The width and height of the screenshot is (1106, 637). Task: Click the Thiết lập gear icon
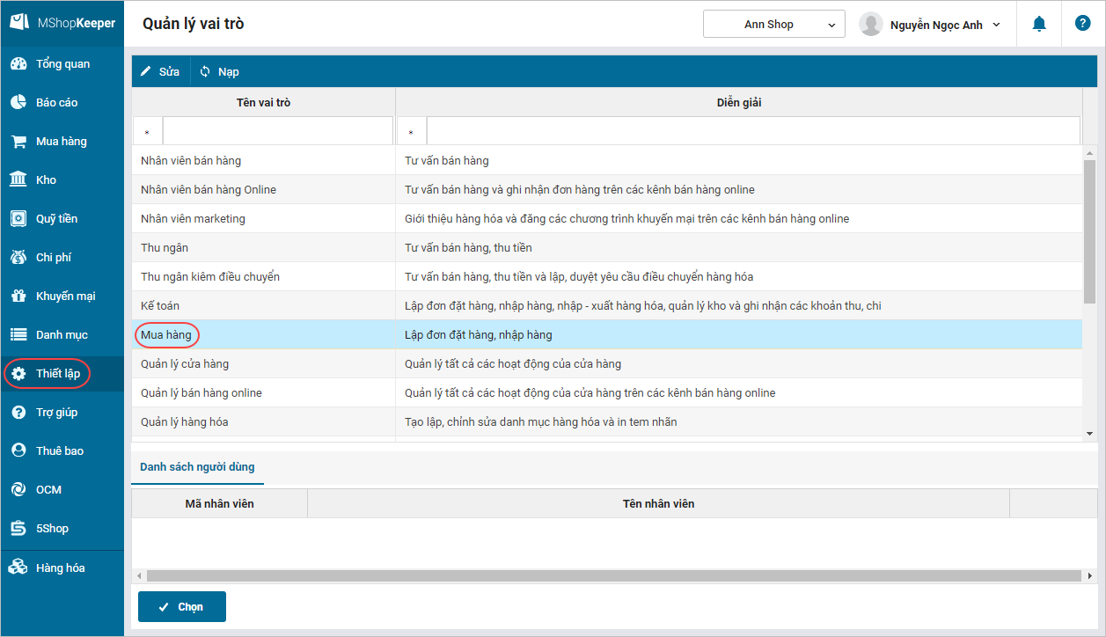pyautogui.click(x=18, y=374)
